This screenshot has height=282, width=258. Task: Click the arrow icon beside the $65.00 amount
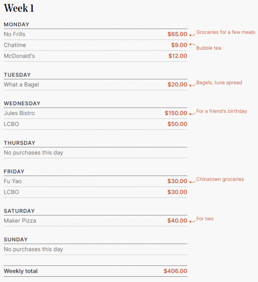click(x=192, y=35)
